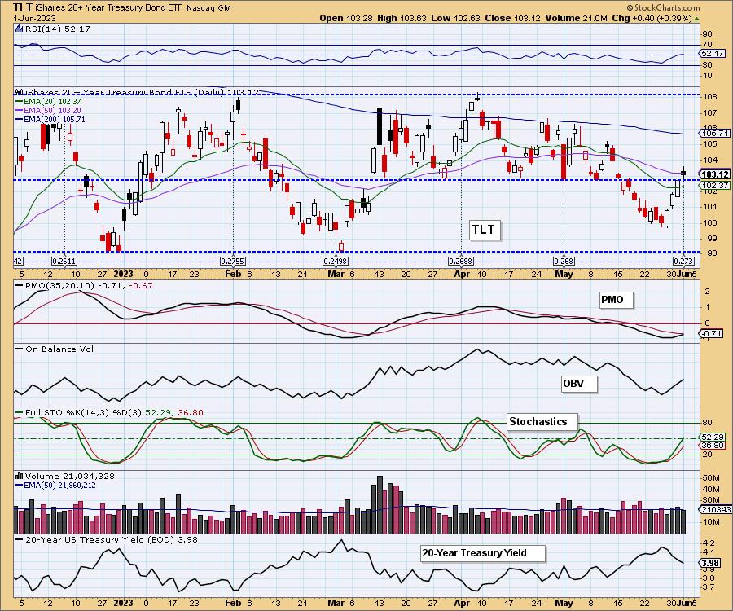Click the 102.37 tag on the price axis

coord(715,186)
